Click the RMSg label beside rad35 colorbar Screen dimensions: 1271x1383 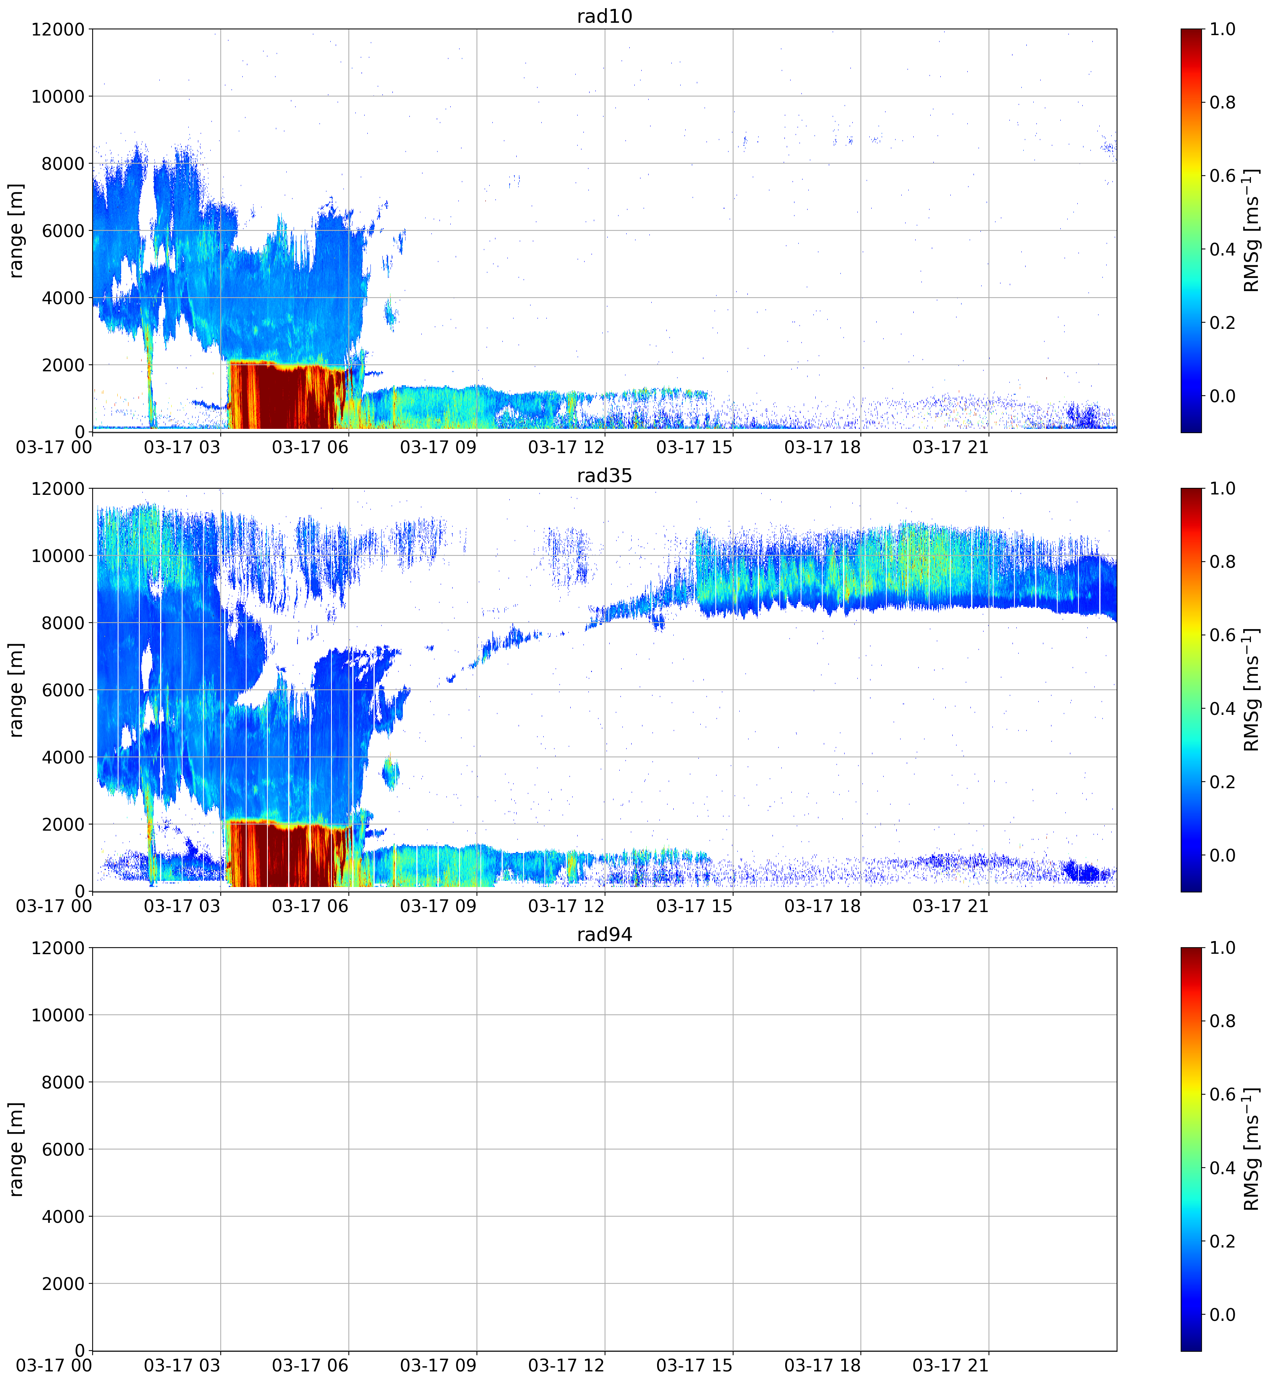[1252, 690]
